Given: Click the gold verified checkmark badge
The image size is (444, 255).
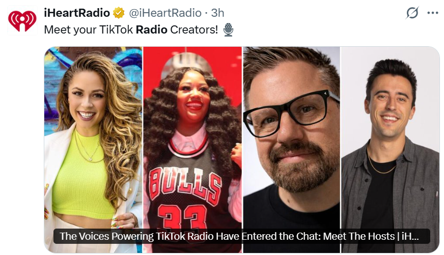Looking at the screenshot, I should coord(119,13).
